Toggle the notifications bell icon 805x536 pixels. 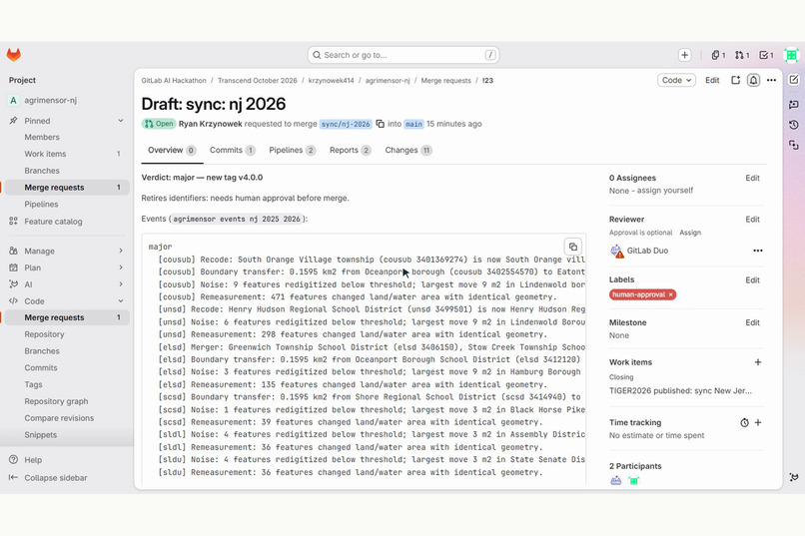(x=753, y=81)
